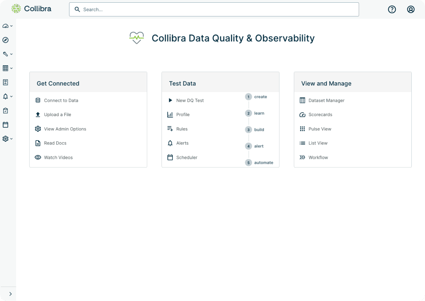Screen dimensions: 425x301
Task: Click the Rules list-plus icon
Action: coord(170,129)
